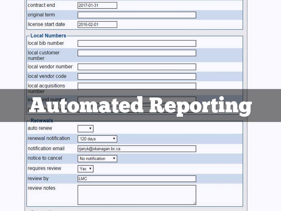Focus the local fund number field
Viewport: 281px width, 211px height.
[137, 99]
